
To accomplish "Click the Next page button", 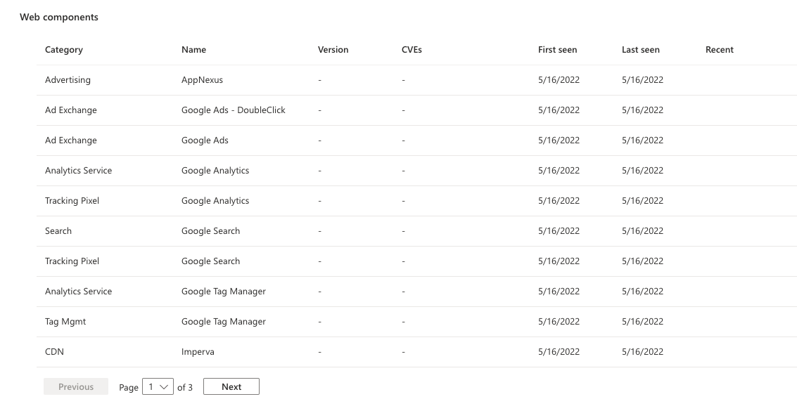I will [231, 386].
